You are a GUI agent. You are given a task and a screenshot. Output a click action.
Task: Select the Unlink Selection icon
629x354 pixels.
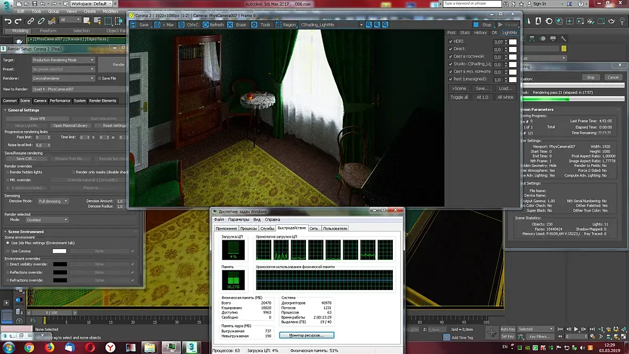pyautogui.click(x=42, y=21)
